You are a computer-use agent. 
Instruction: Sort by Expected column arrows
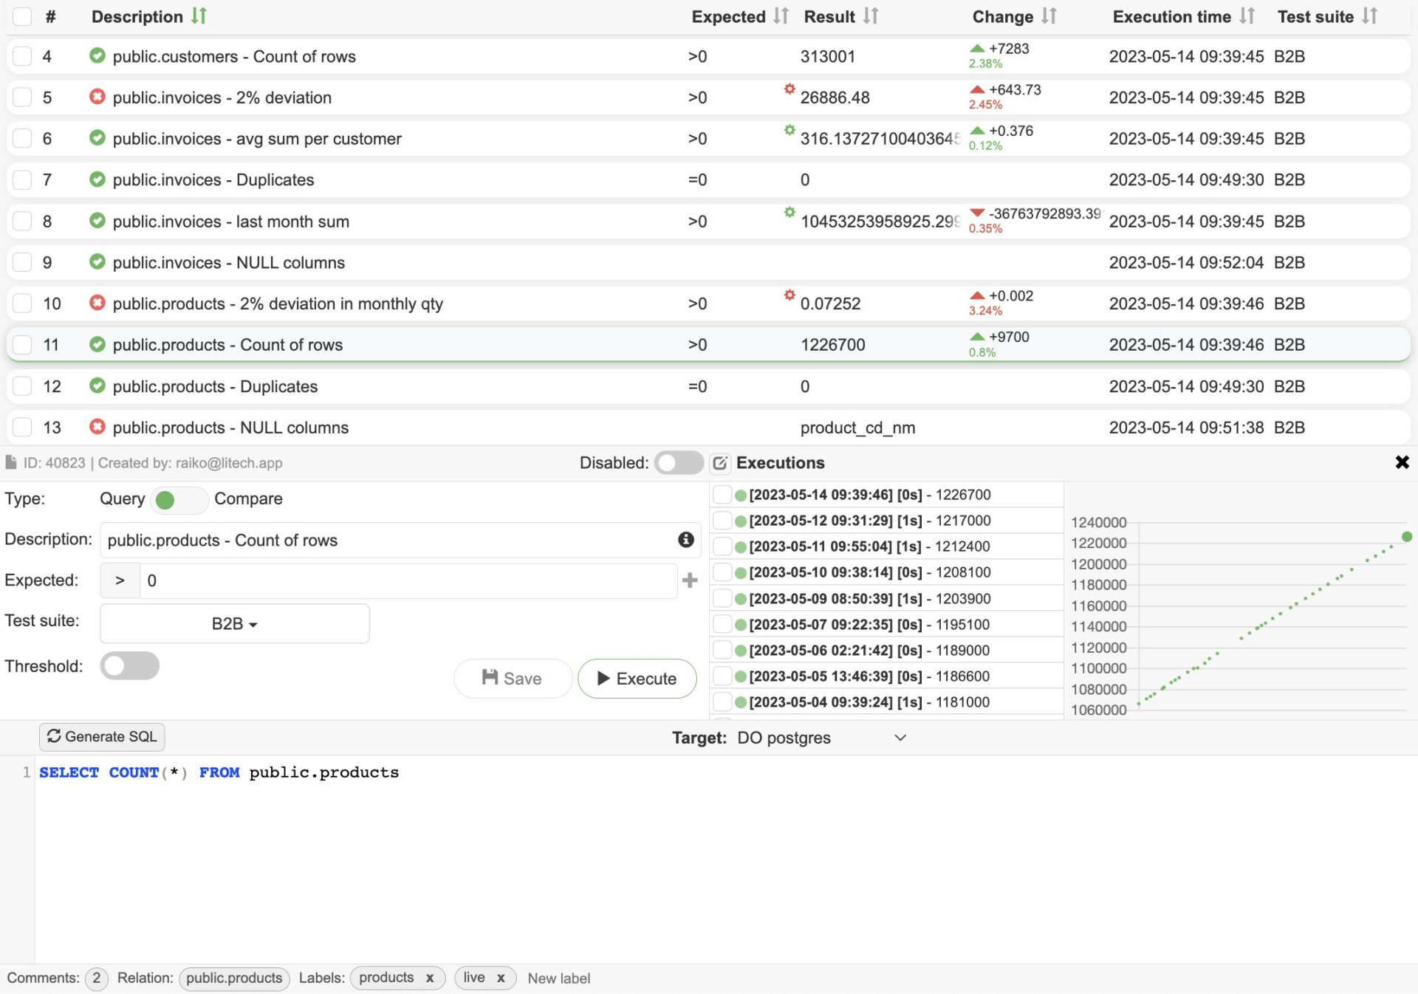(781, 16)
